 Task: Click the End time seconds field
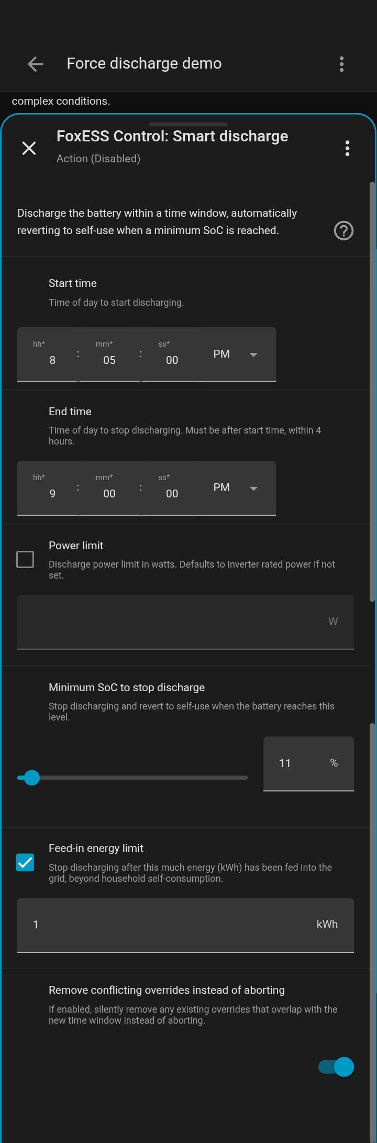pos(172,493)
